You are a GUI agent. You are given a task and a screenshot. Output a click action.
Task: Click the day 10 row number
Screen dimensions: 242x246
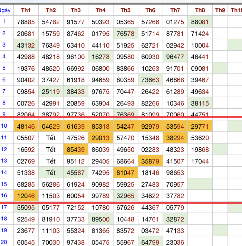click(x=4, y=126)
